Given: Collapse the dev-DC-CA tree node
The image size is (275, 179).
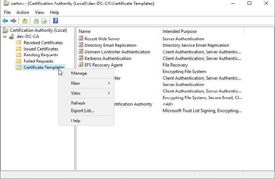Looking at the screenshot, I should click(5, 37).
